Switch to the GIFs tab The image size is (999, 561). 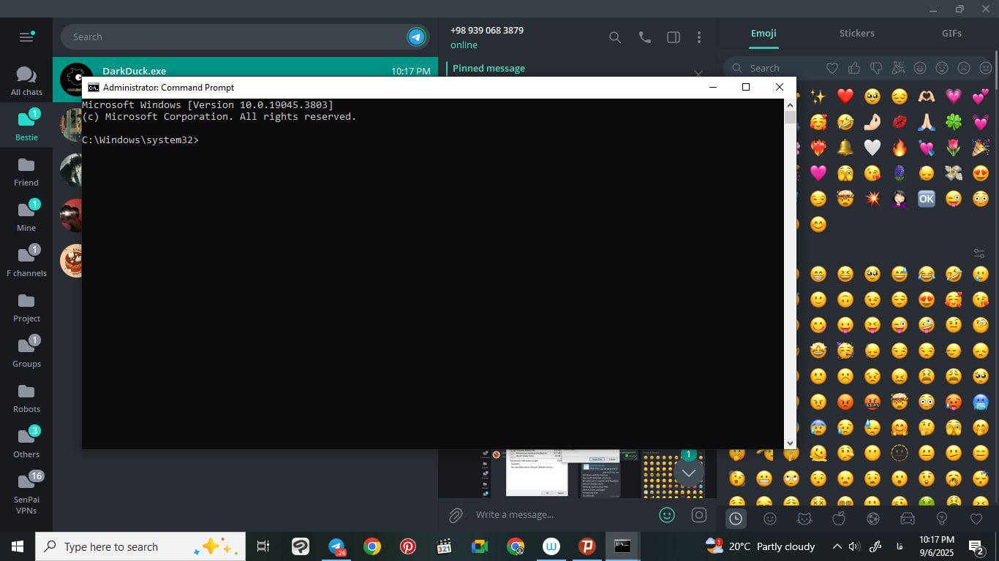951,34
